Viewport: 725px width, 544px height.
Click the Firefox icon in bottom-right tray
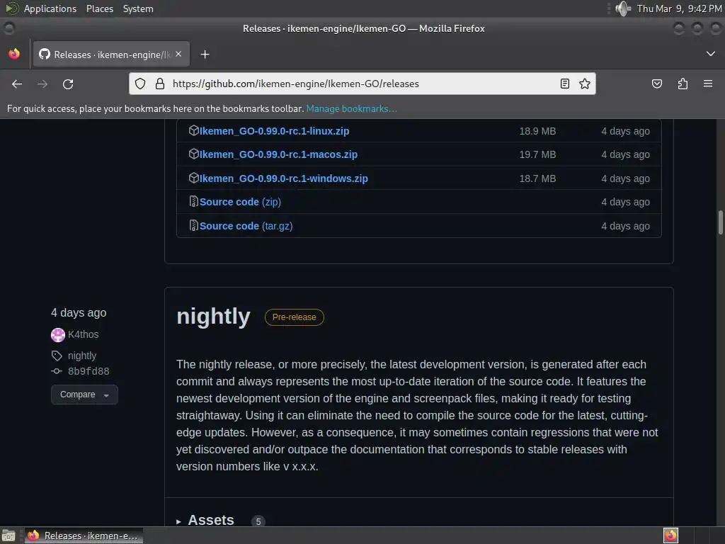point(670,535)
